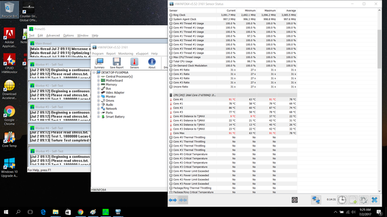Open Google Chrome desktop shortcut
Screen dimensions: 387x217
pyautogui.click(x=10, y=115)
